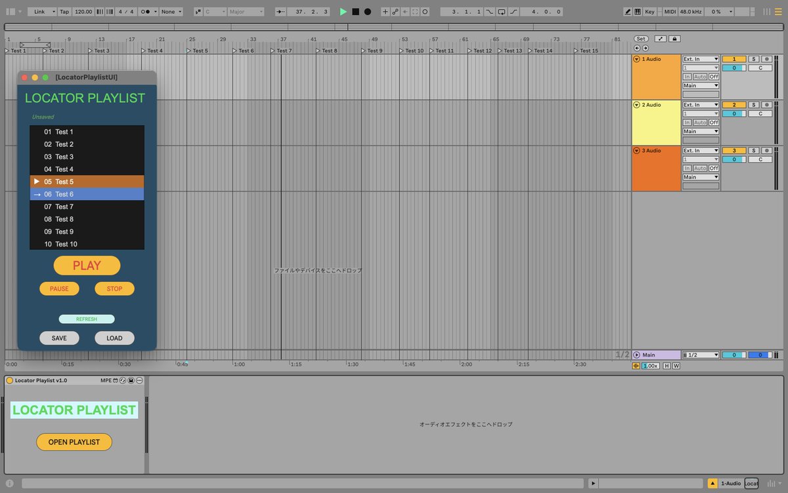Click the SAVE playlist button
Screen dimensions: 788x493
pos(59,338)
